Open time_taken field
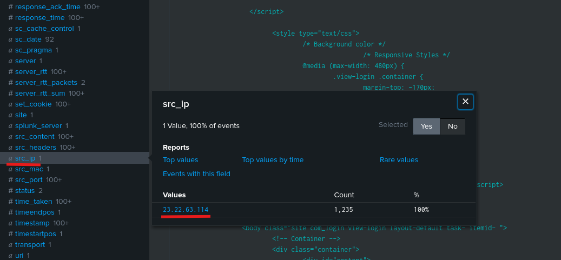The height and width of the screenshot is (260, 561). point(34,201)
